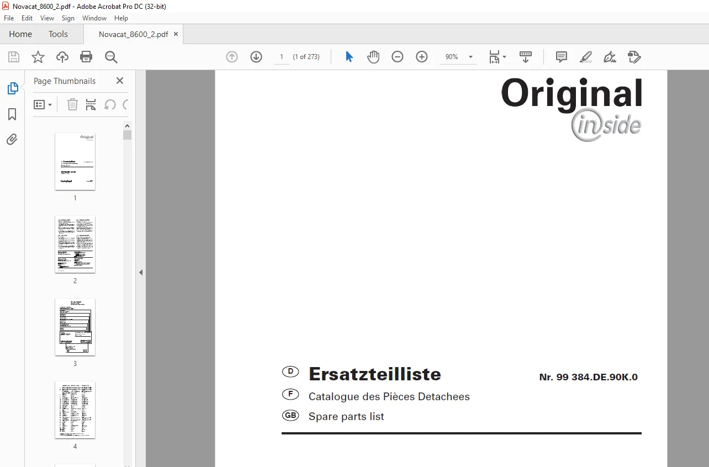Print the document using printer icon
Image resolution: width=709 pixels, height=467 pixels.
(x=86, y=57)
